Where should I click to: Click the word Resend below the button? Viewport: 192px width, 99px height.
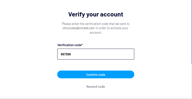click(91, 87)
